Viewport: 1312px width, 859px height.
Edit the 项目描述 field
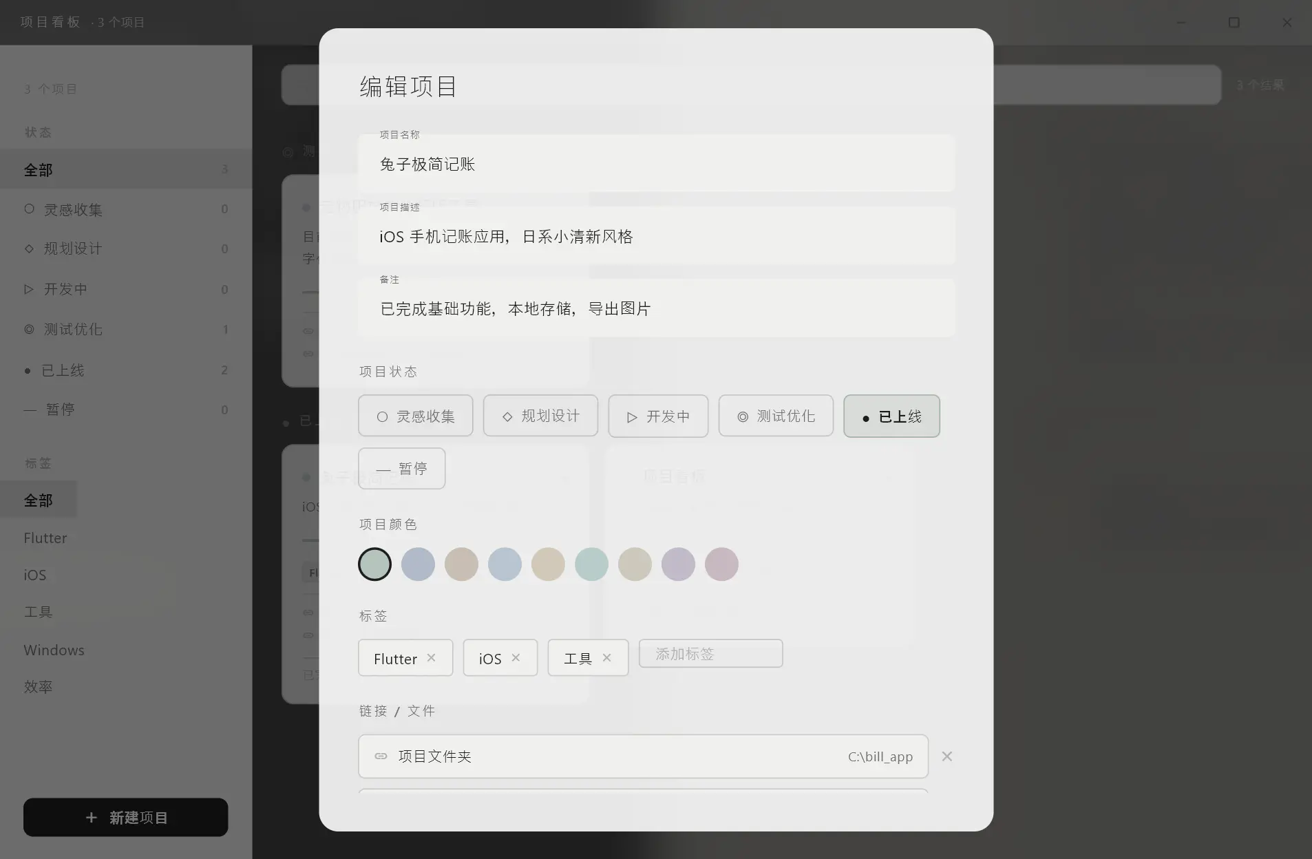click(656, 235)
